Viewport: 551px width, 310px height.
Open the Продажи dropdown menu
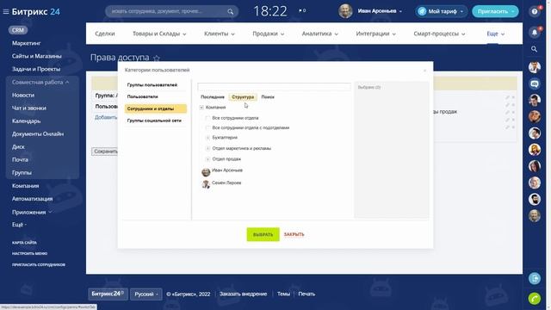pos(269,34)
